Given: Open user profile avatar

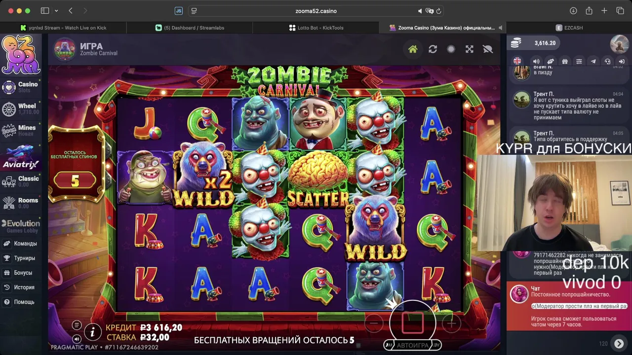Looking at the screenshot, I should coord(619,43).
